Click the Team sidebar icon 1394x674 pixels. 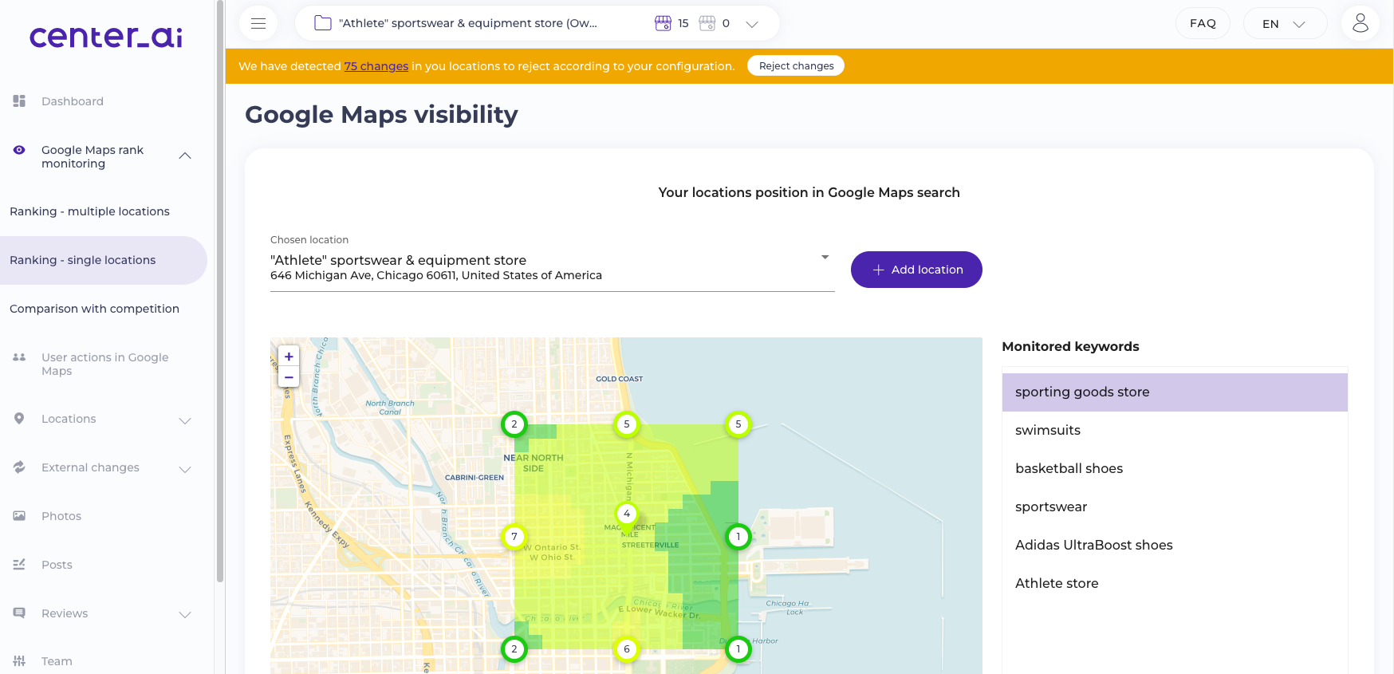pos(20,661)
